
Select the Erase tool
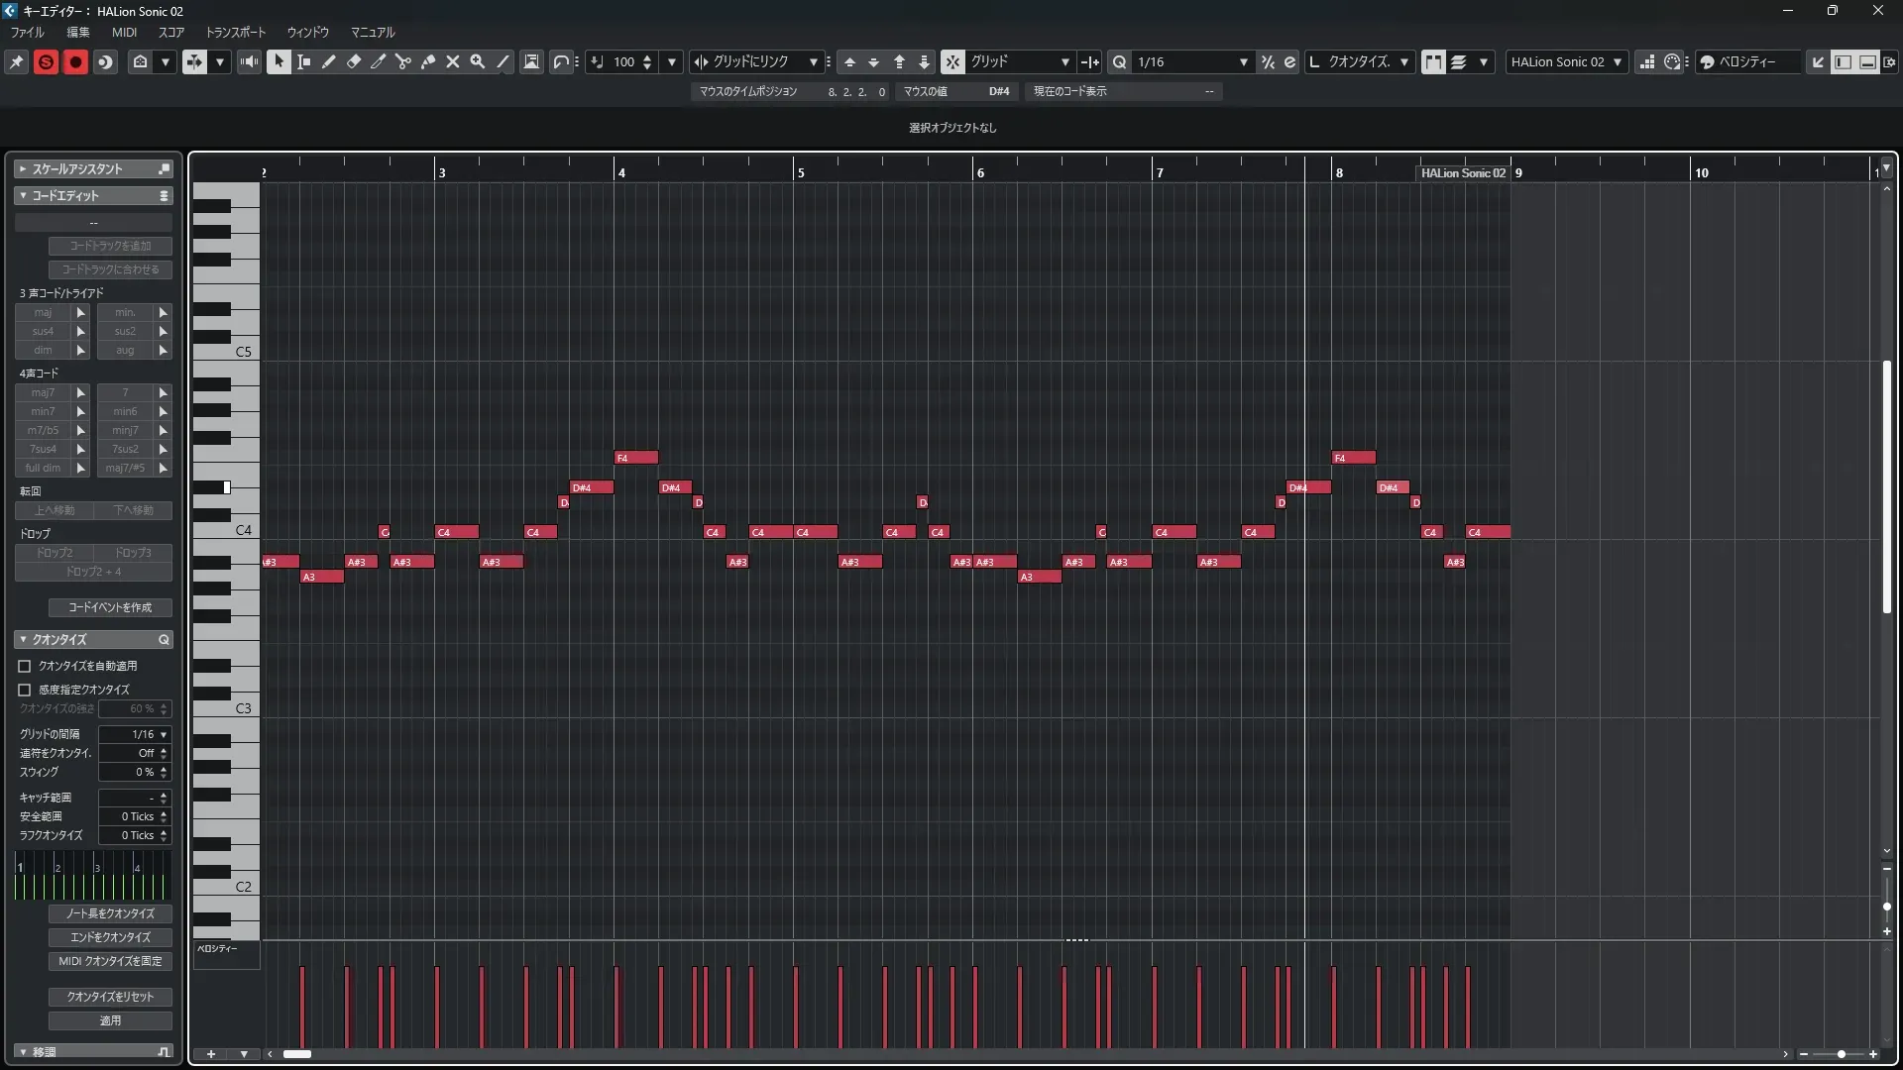coord(354,61)
